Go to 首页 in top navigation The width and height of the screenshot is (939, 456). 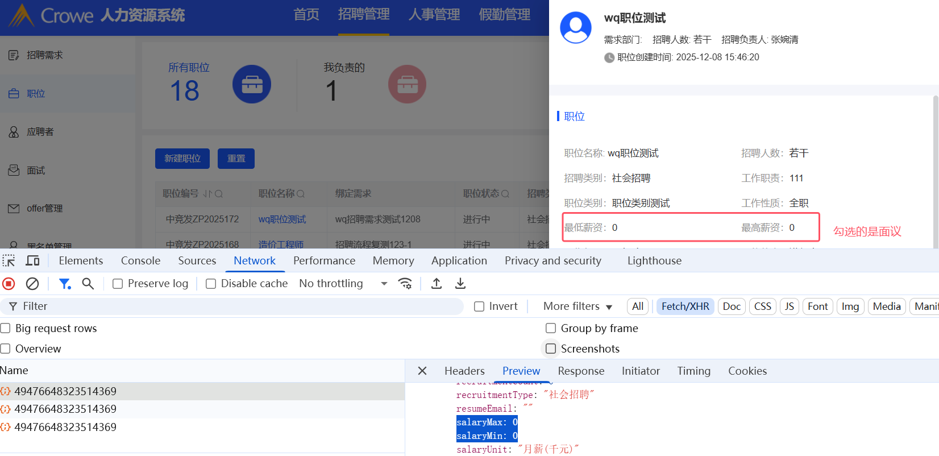coord(306,15)
